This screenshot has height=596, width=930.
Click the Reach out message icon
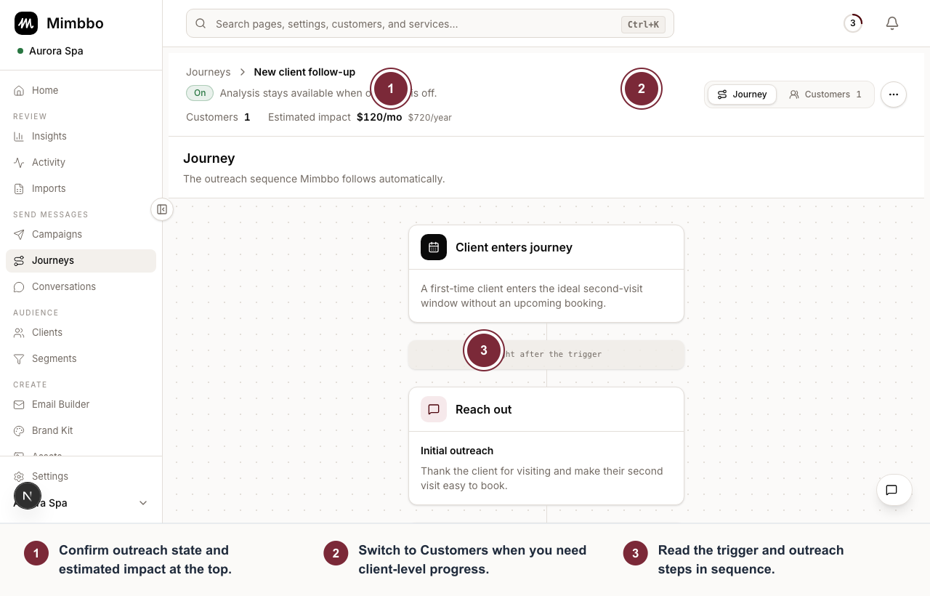point(434,409)
